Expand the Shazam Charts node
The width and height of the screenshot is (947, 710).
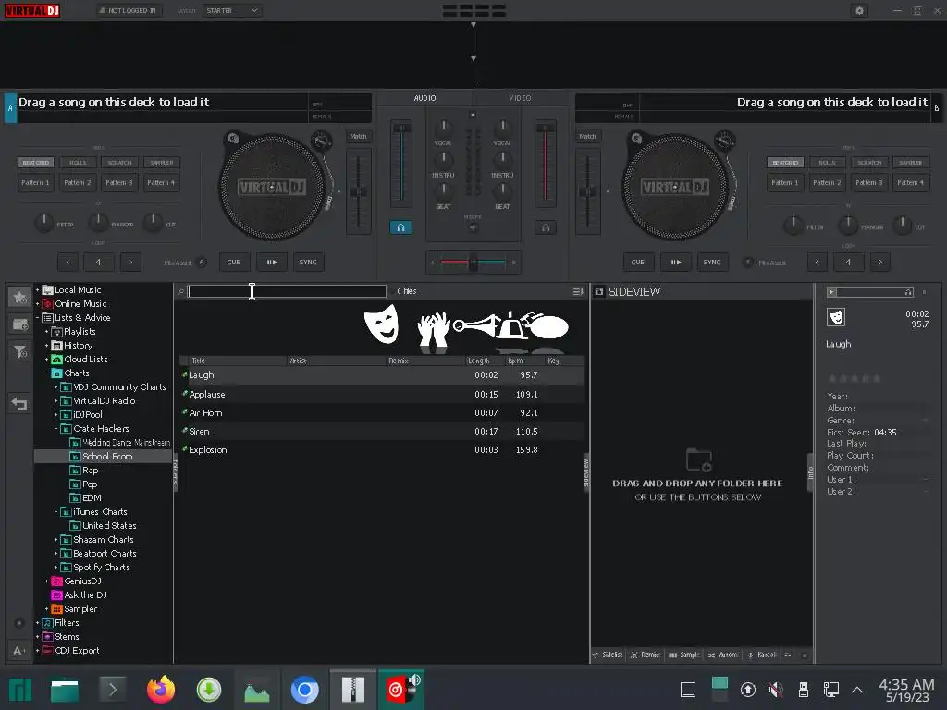pos(56,540)
